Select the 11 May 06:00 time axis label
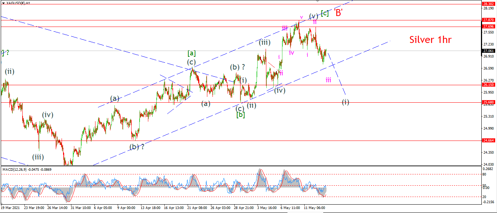Screen dimensions: 497x213 (x=314, y=208)
